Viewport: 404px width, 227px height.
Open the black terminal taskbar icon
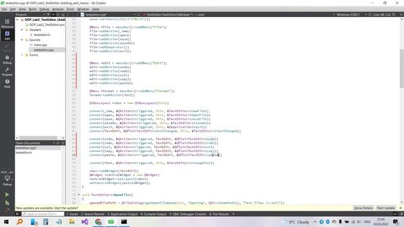(124, 221)
